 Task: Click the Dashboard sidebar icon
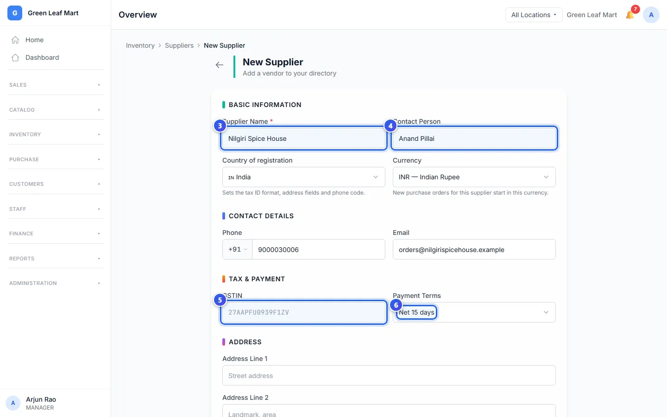(15, 57)
